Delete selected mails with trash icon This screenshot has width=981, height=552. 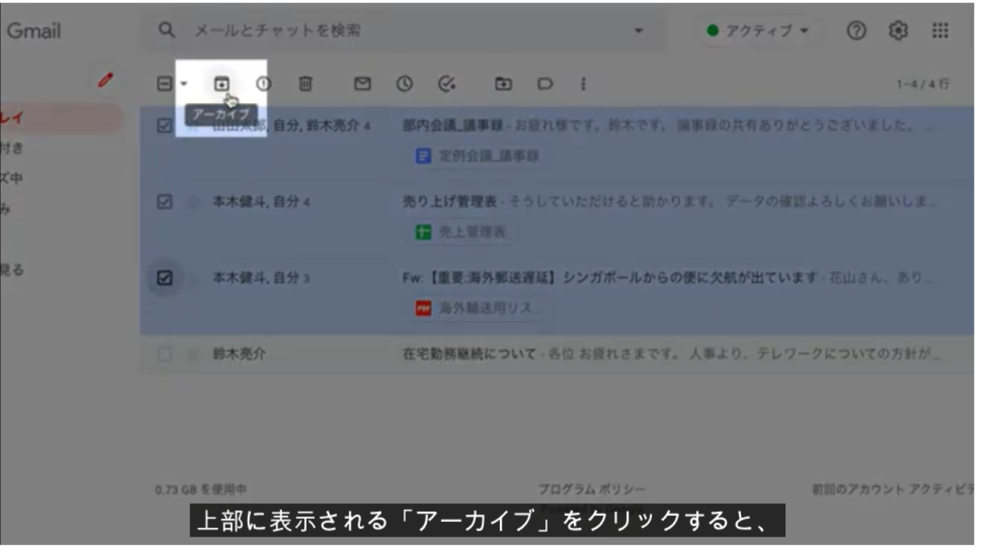(306, 84)
